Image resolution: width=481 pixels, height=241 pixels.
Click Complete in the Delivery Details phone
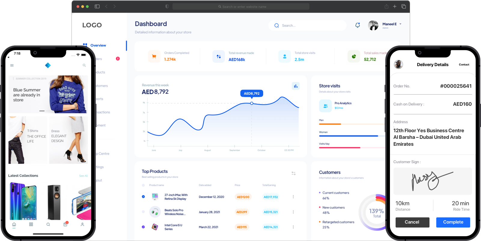click(453, 222)
